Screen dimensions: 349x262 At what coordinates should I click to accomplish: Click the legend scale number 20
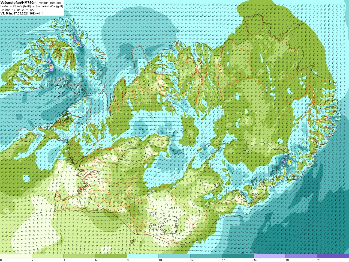(x=319, y=260)
